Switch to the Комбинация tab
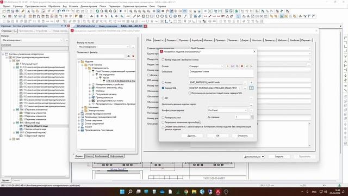The height and width of the screenshot is (196, 348). [x=101, y=156]
